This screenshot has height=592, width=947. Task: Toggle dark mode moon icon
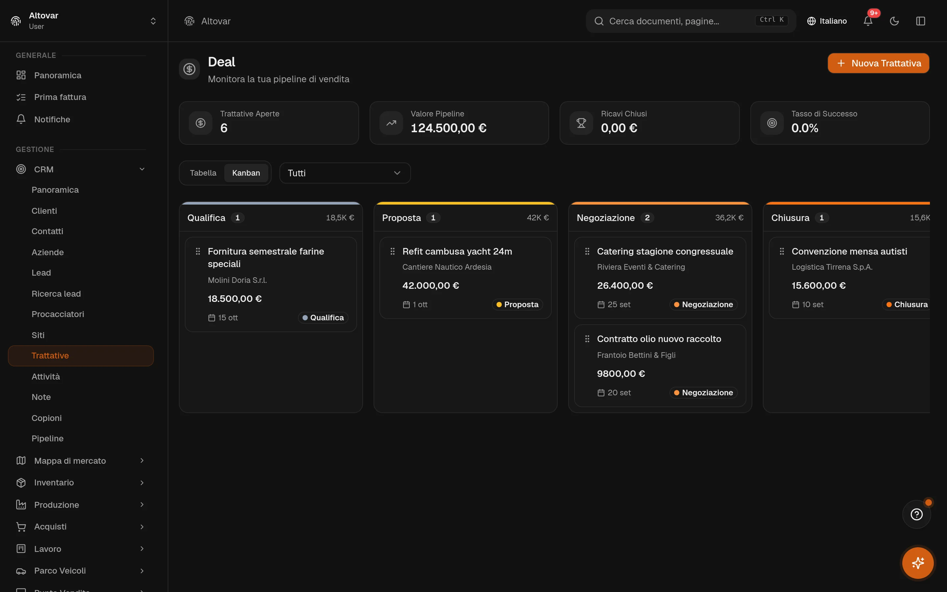894,21
